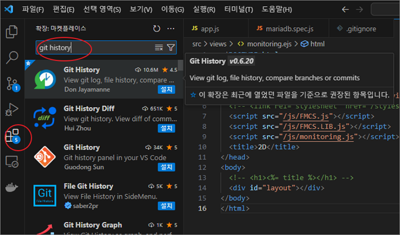Install File Git History by saber2pr

click(166, 206)
